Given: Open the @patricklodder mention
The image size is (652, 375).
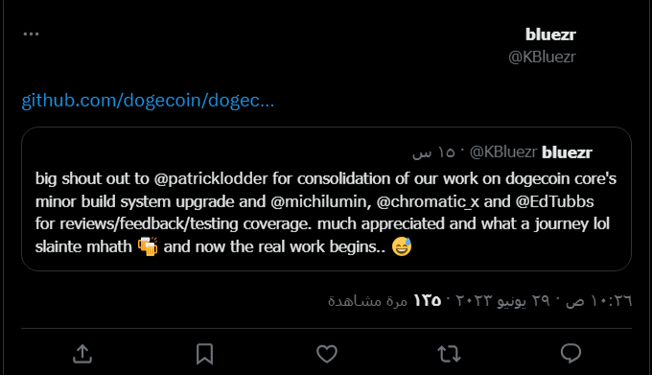Looking at the screenshot, I should [x=211, y=178].
